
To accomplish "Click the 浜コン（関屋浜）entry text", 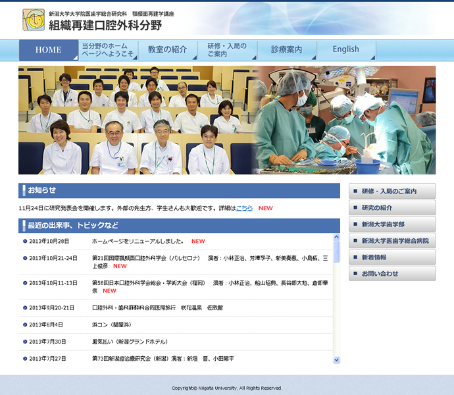I will (111, 325).
